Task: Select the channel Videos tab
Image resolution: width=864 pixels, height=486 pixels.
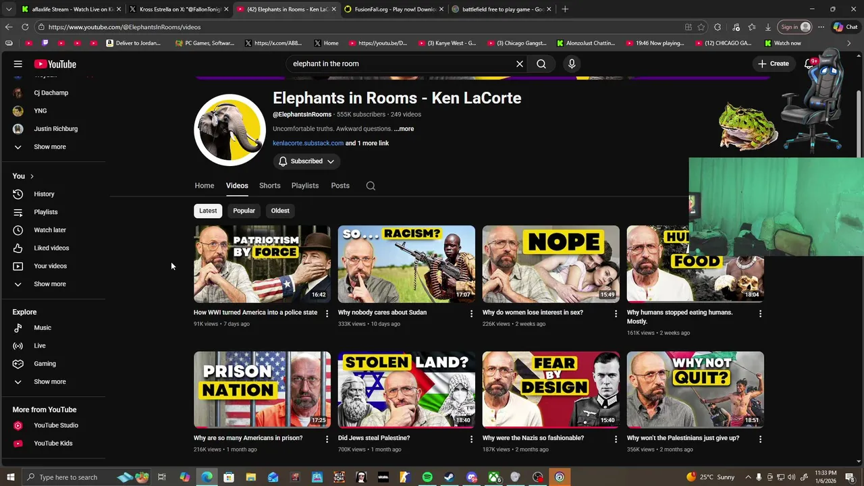Action: [x=237, y=186]
